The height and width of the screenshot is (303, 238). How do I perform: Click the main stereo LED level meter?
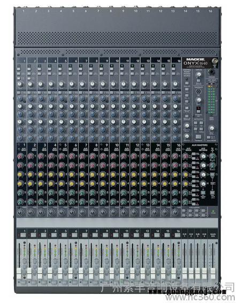211,99
